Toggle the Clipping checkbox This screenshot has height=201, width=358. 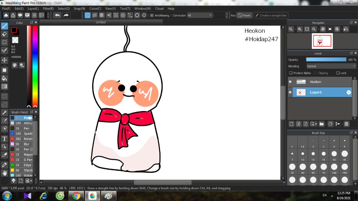pos(315,73)
